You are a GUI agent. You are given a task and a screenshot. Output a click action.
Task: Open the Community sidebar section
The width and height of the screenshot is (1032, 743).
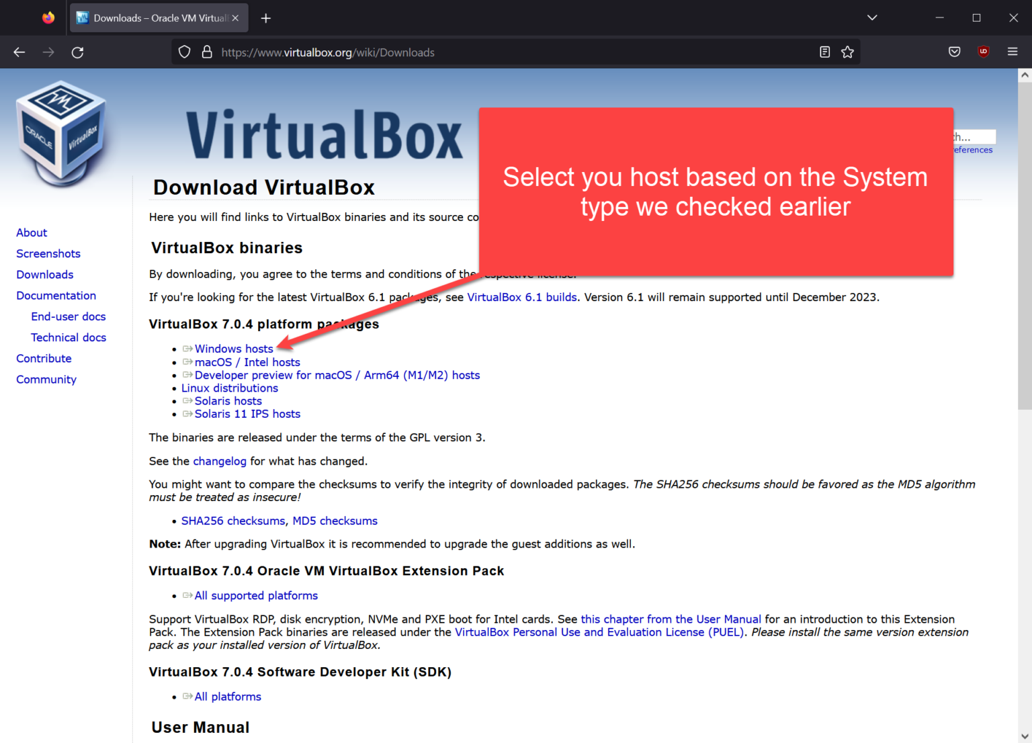tap(46, 379)
